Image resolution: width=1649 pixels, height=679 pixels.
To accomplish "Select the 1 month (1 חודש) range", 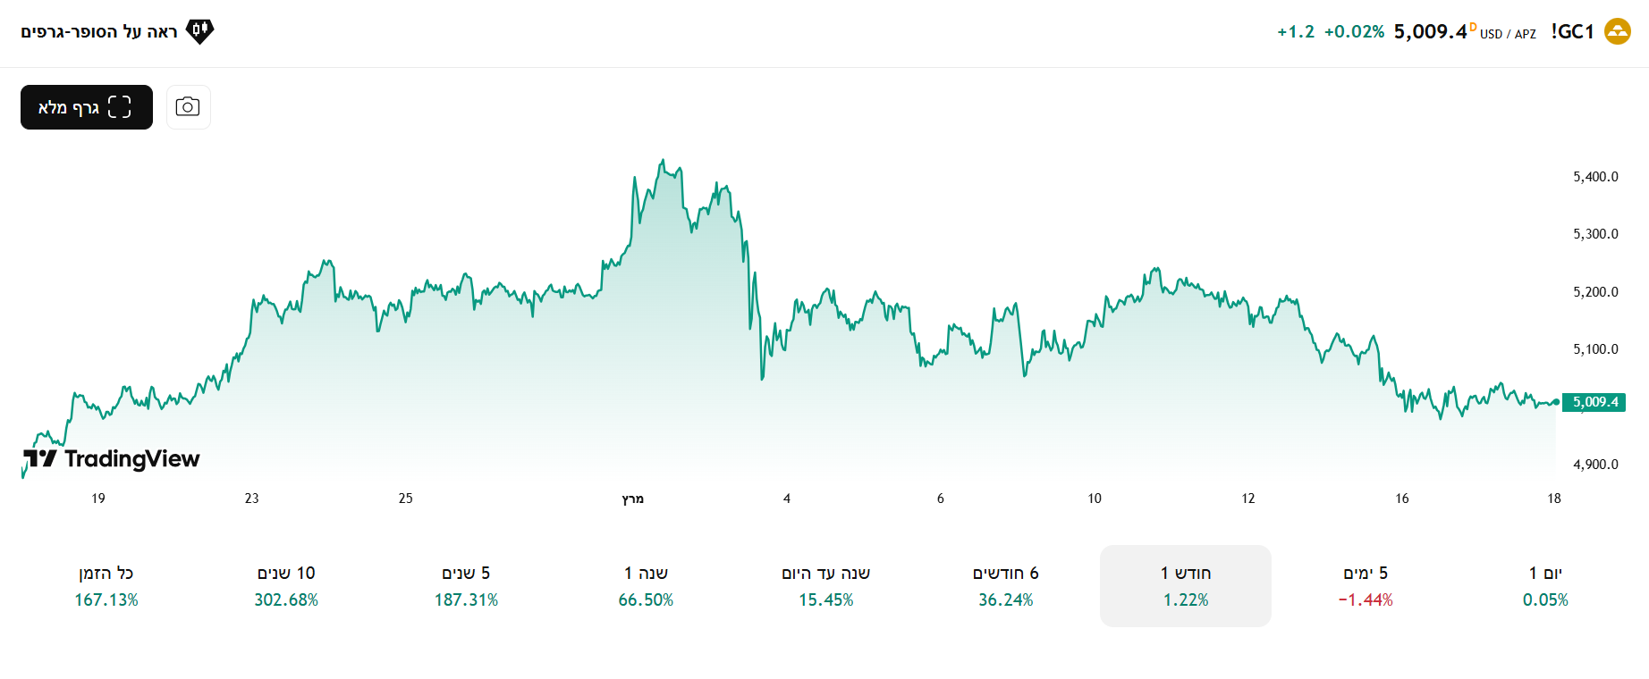I will pyautogui.click(x=1185, y=585).
